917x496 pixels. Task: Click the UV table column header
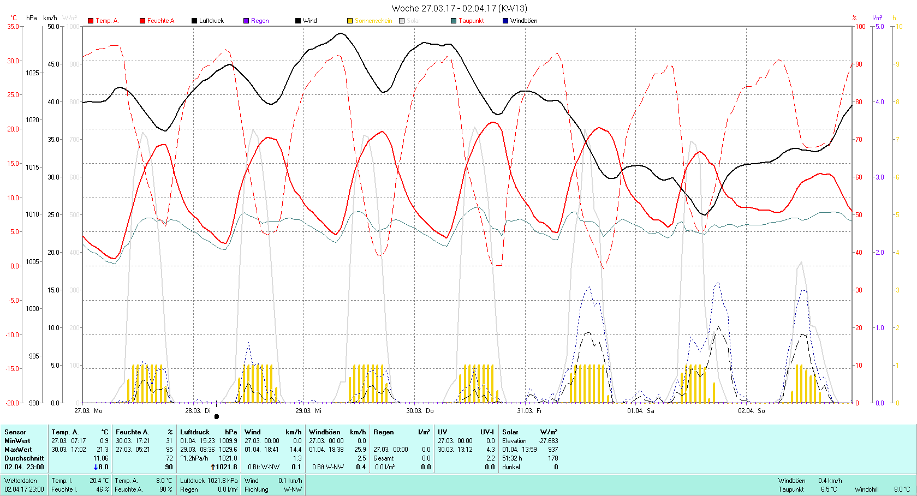tap(443, 432)
